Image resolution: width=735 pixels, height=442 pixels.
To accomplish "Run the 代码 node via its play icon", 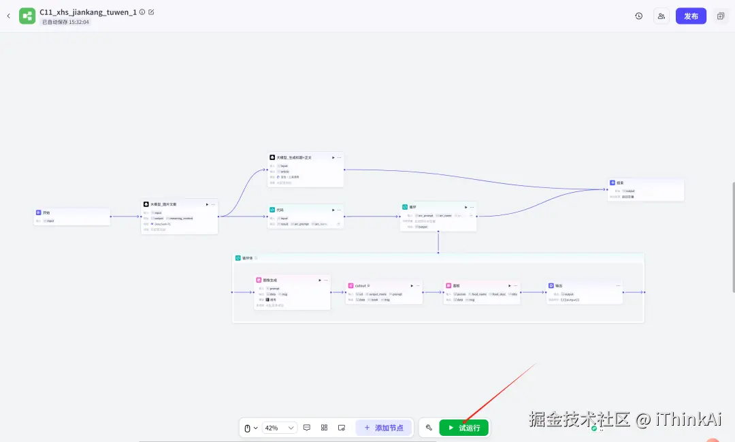I will 333,209.
